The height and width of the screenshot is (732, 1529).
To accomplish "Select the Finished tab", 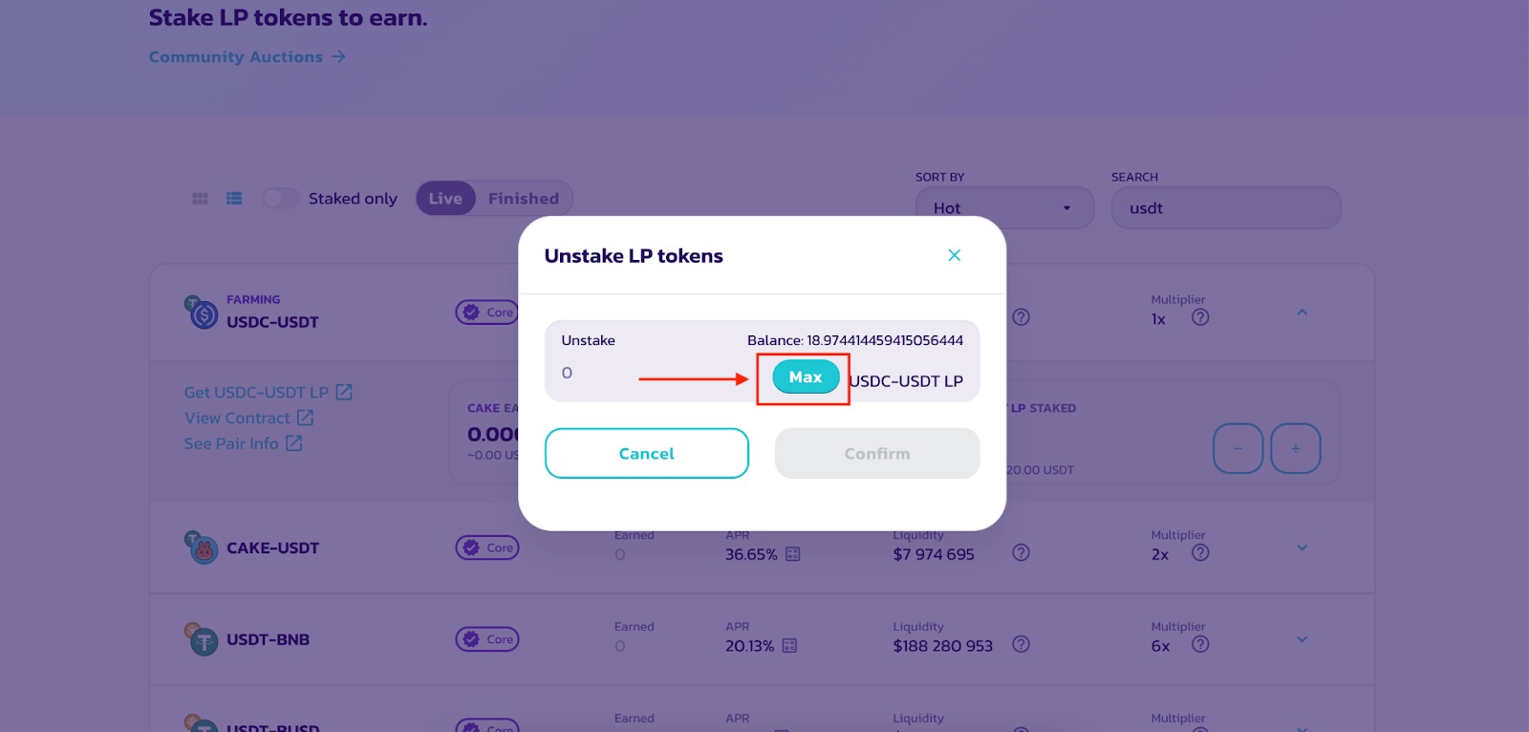I will click(524, 198).
